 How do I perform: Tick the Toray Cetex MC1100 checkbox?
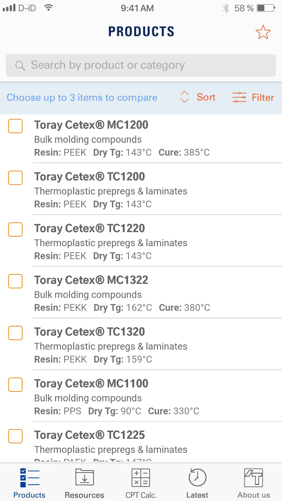[x=16, y=385]
